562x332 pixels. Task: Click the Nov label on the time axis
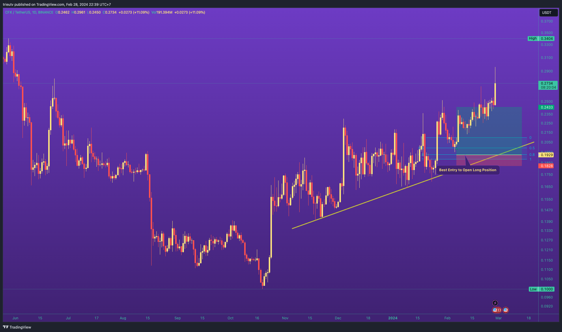tap(285, 318)
